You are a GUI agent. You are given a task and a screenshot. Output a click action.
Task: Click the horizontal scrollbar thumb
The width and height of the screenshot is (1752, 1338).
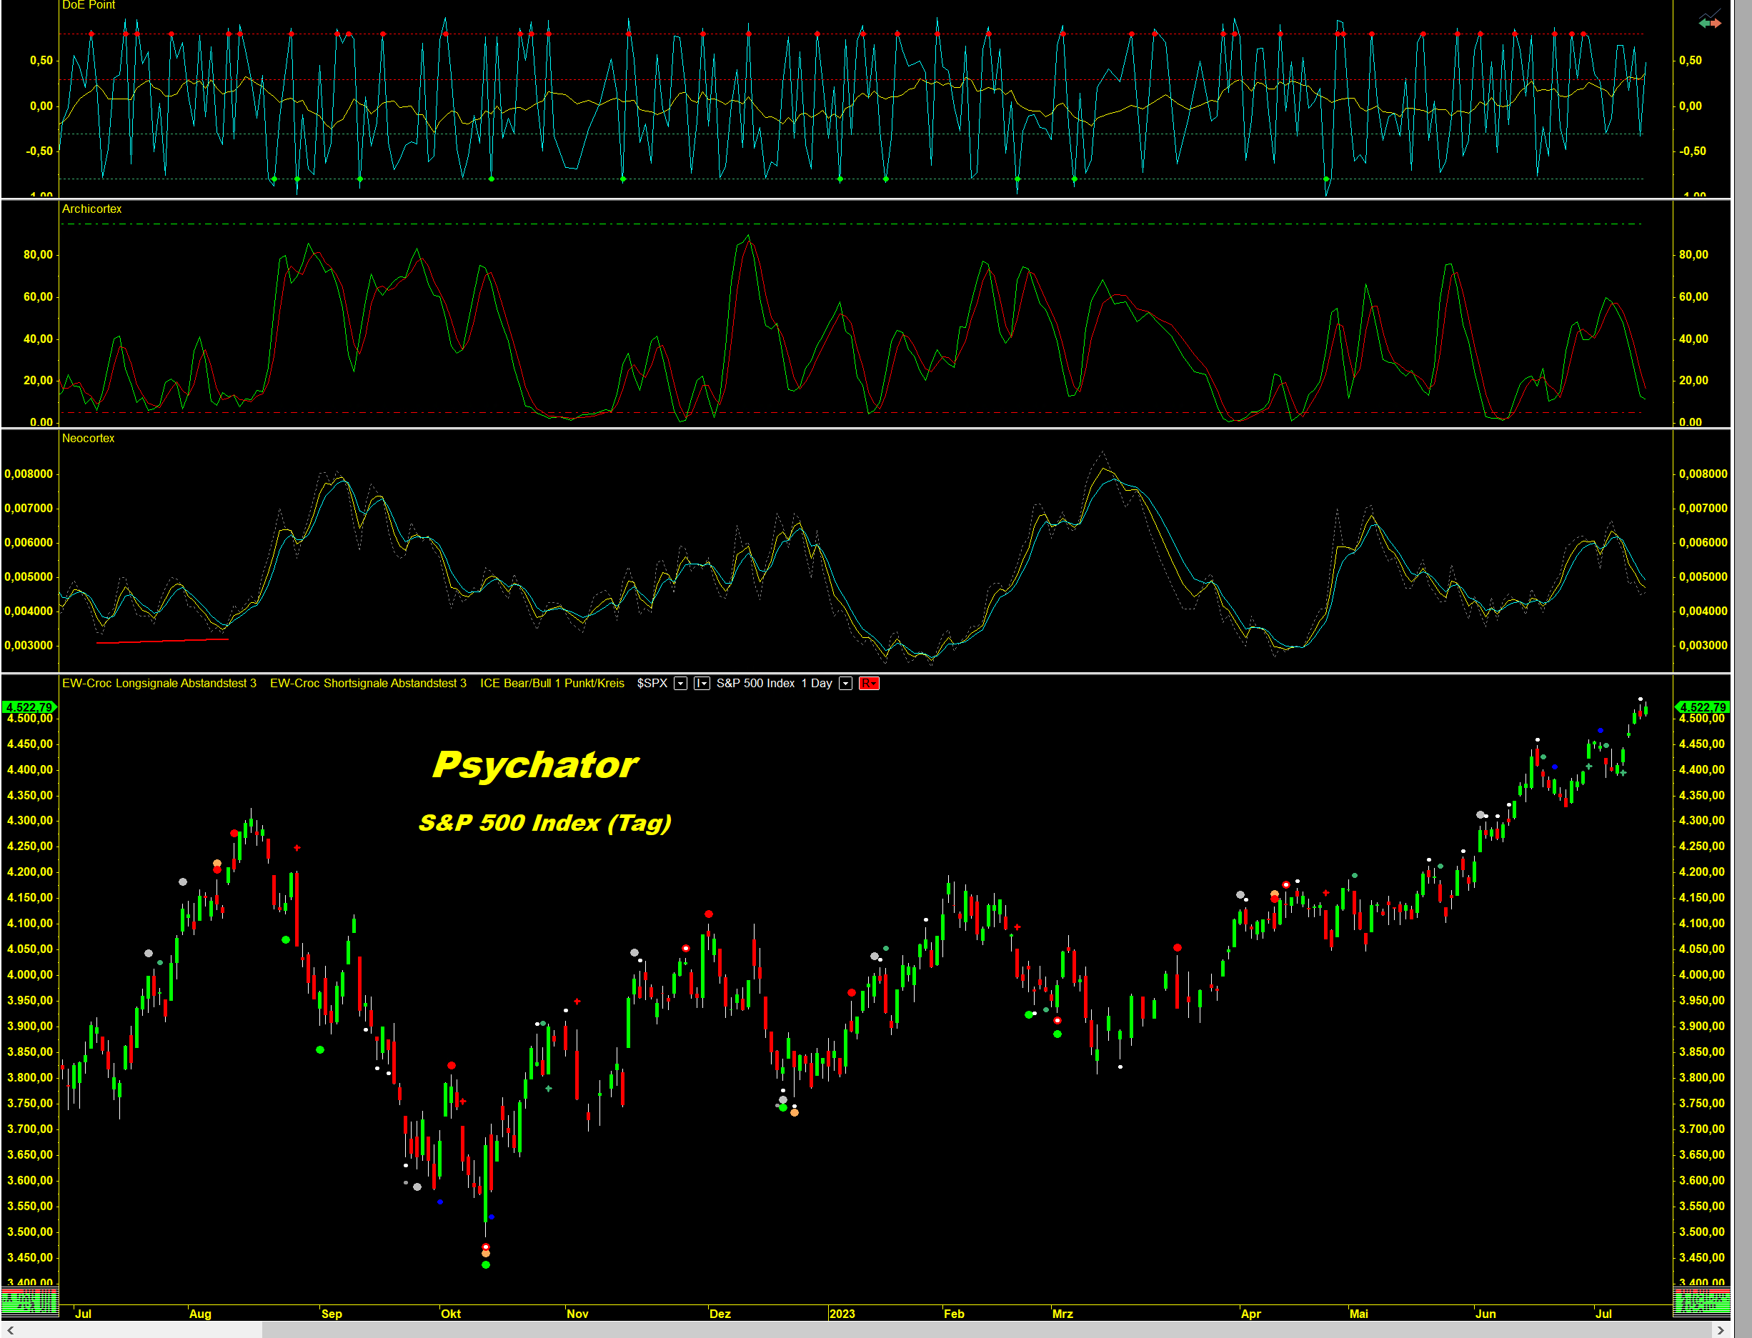[x=988, y=1330]
